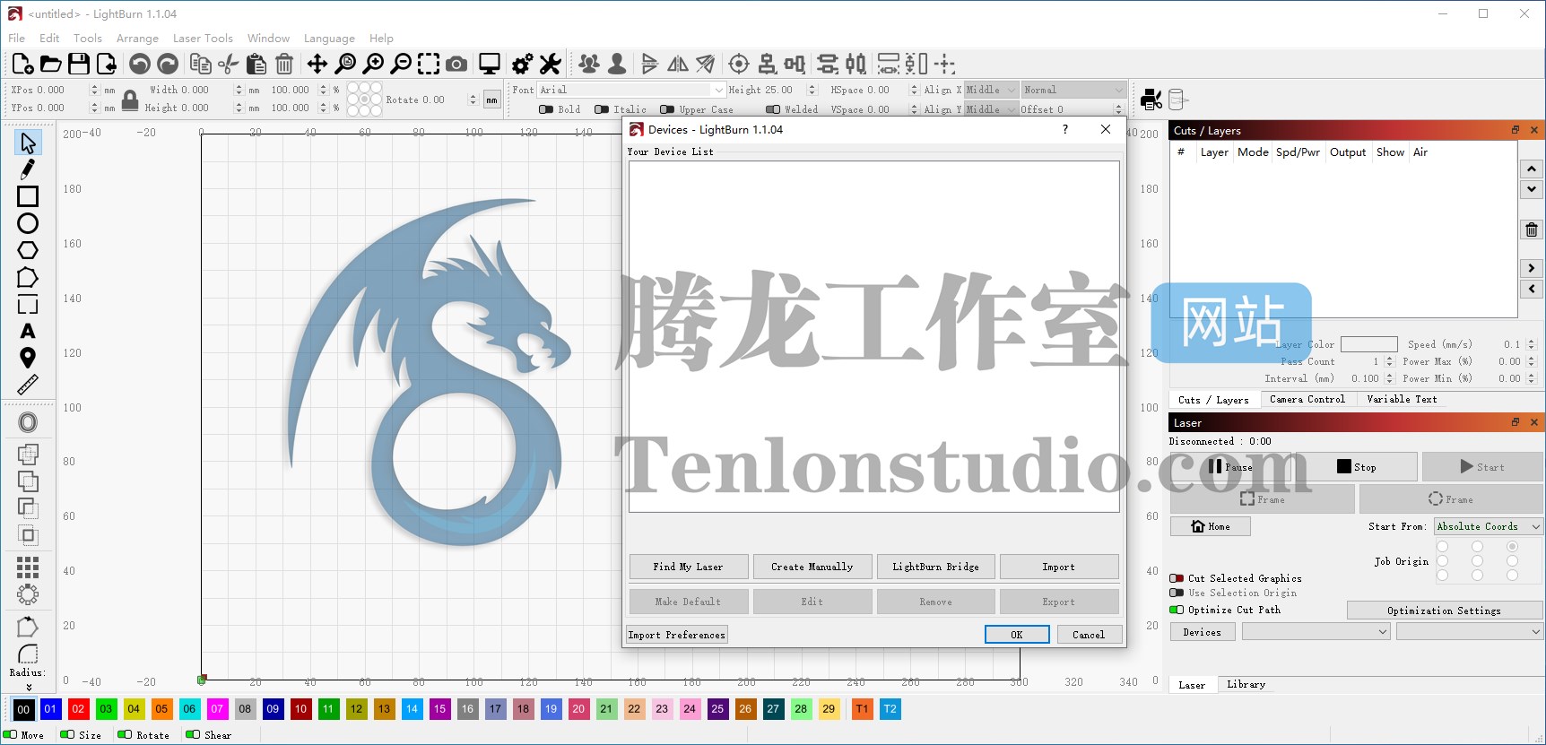The width and height of the screenshot is (1546, 745).
Task: Click the Redo arrow icon
Action: (168, 64)
